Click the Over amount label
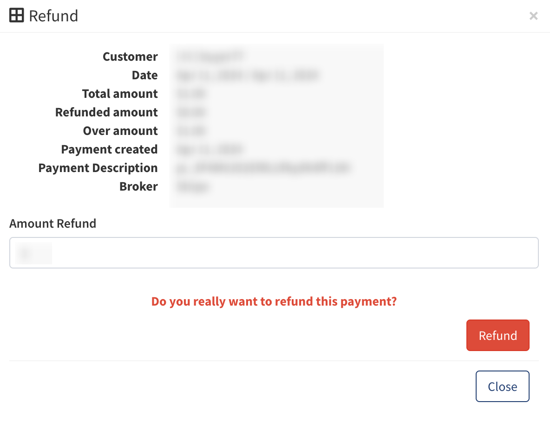Image resolution: width=550 pixels, height=422 pixels. [x=120, y=131]
